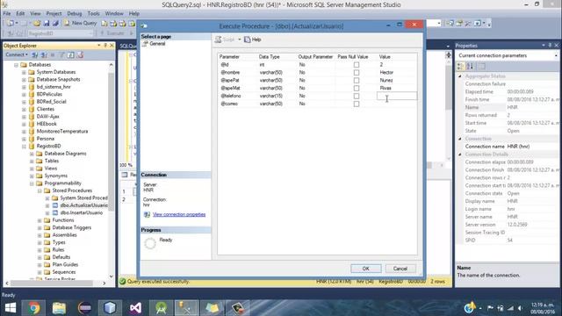The height and width of the screenshot is (316, 562).
Task: Expand the Tables folder under RegistroBD
Action: click(32, 161)
